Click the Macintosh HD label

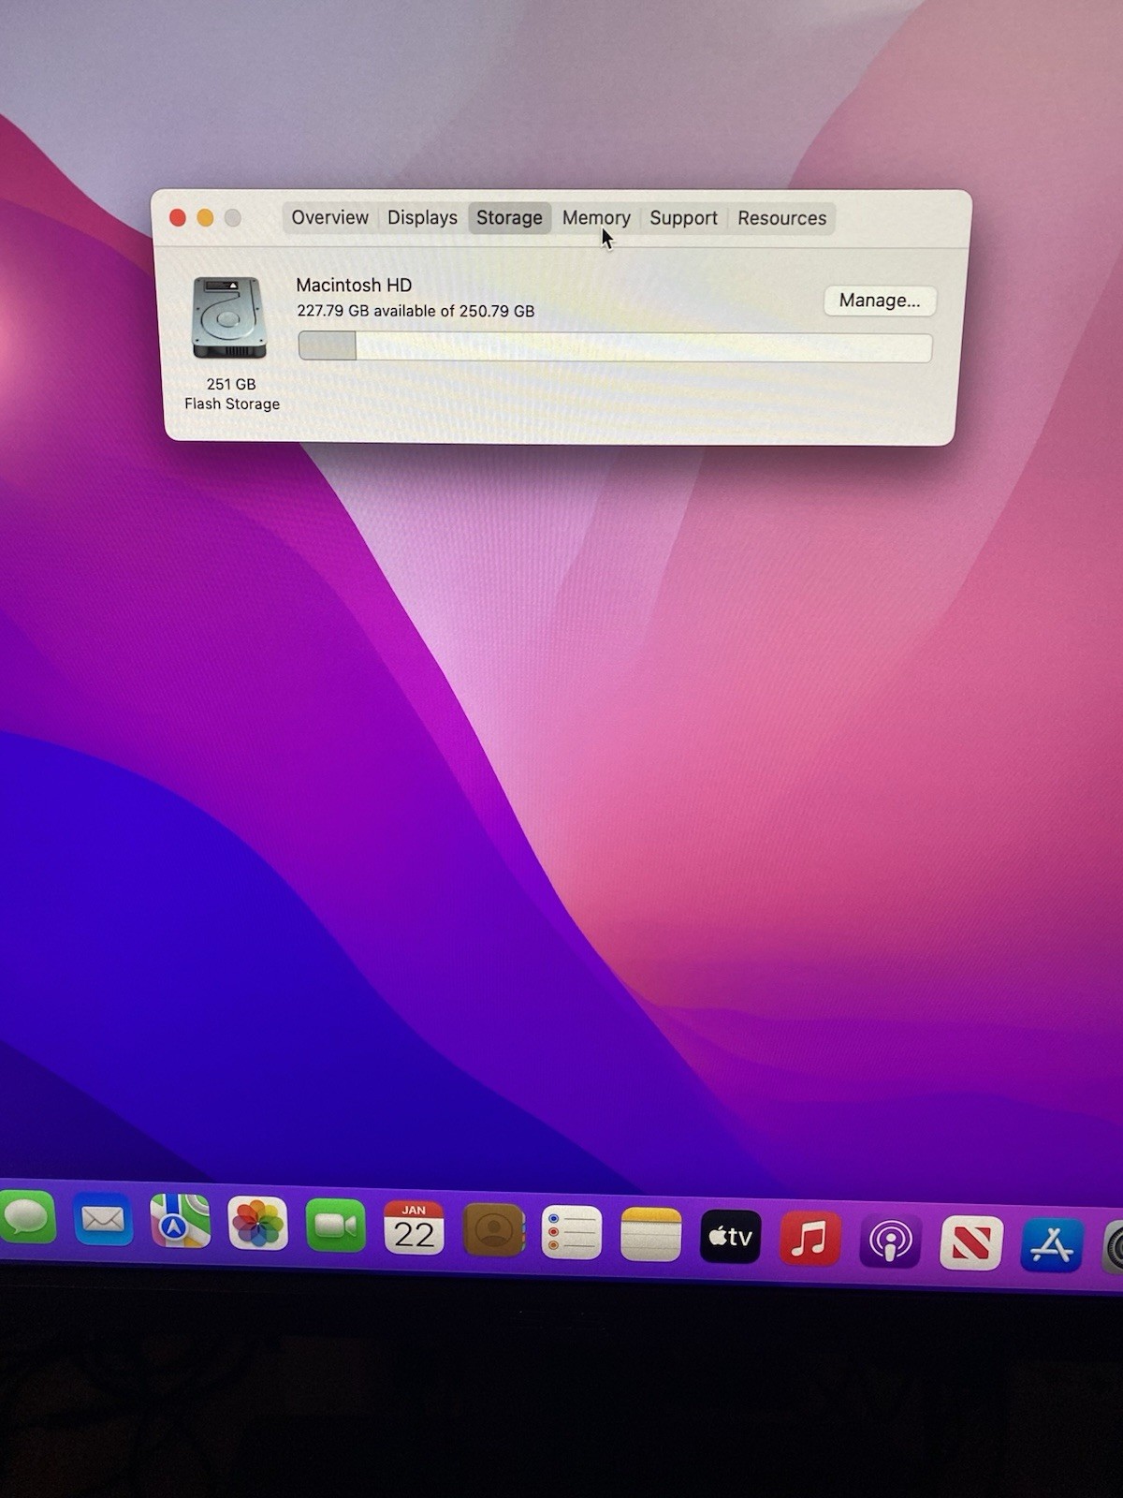[x=354, y=285]
